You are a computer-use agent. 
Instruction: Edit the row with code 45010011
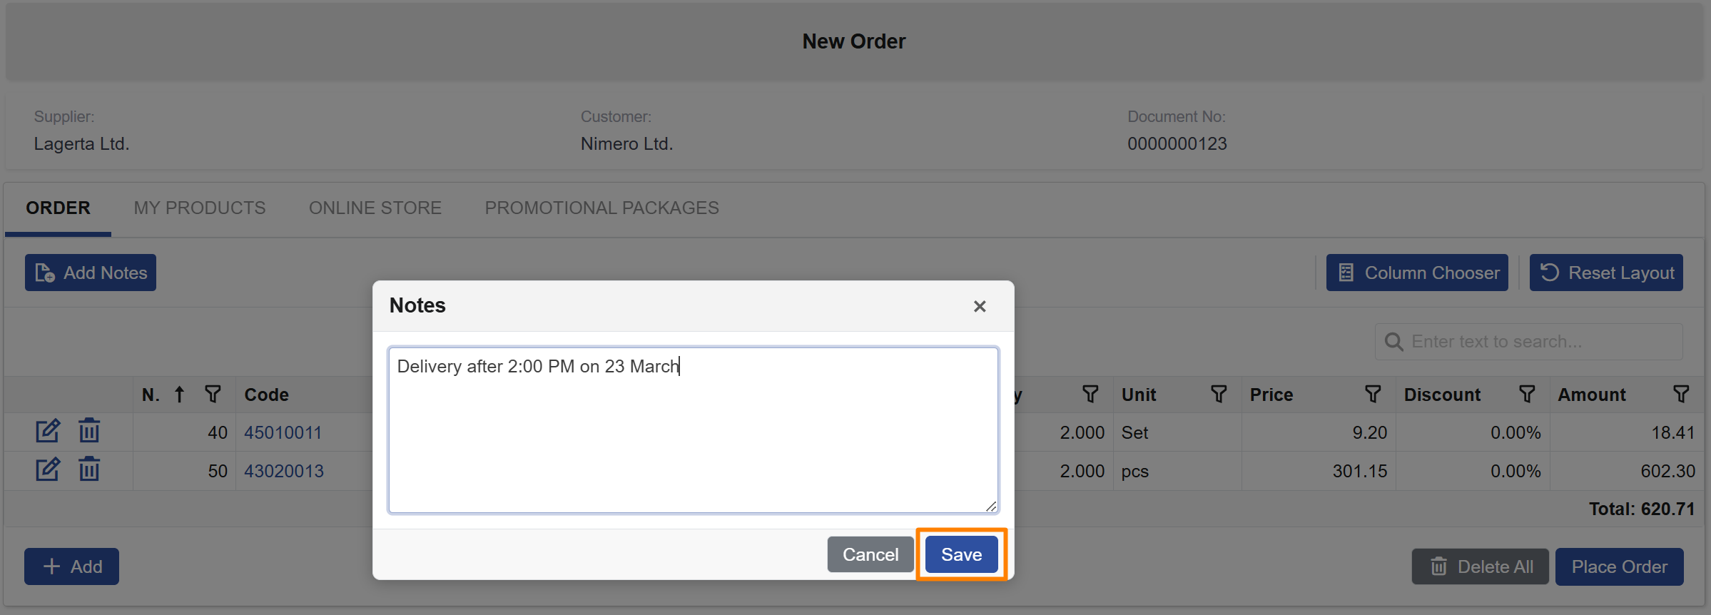pos(48,430)
